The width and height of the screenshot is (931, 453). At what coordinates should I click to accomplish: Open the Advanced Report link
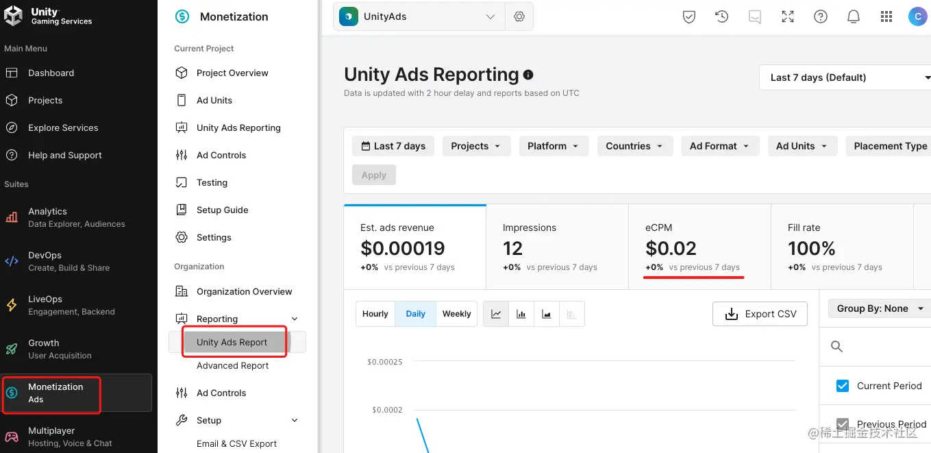click(234, 365)
